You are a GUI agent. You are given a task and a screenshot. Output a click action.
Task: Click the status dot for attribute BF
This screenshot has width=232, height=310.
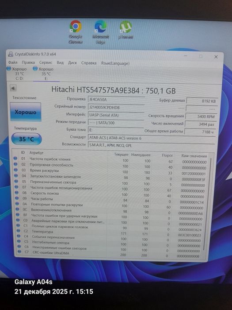[18, 214]
